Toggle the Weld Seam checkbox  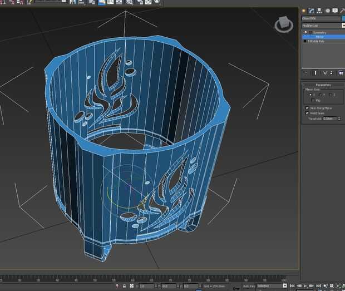[x=307, y=113]
